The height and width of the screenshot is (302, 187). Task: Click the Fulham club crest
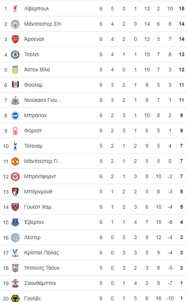pos(15,85)
